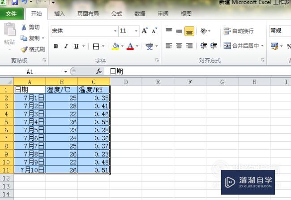Click accounting number format icon
The height and width of the screenshot is (200, 291).
274,46
